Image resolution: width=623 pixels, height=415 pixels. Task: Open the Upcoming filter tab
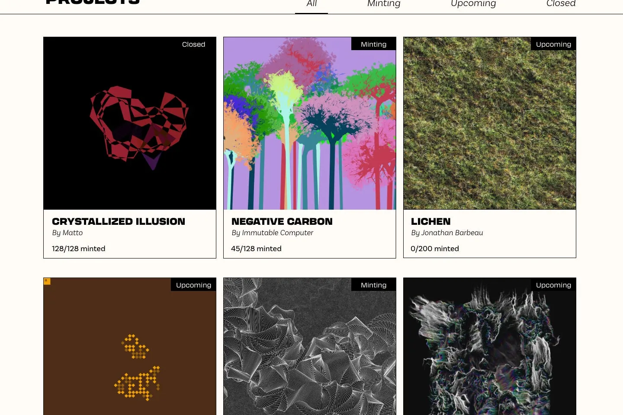473,4
